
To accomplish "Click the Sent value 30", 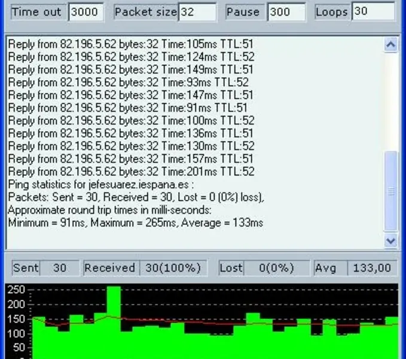I will [60, 268].
